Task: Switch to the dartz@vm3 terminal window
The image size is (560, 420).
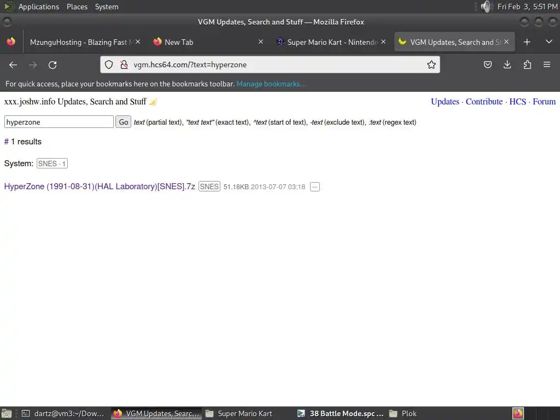Action: [63, 413]
